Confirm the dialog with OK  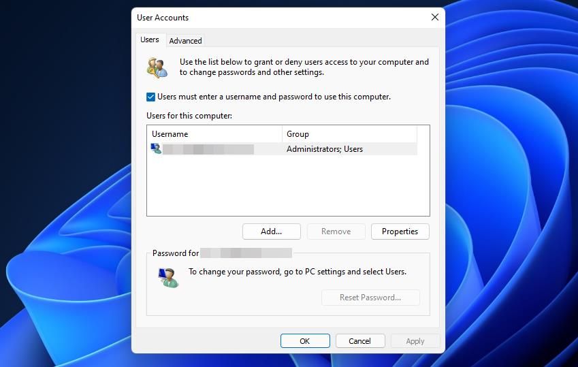305,341
